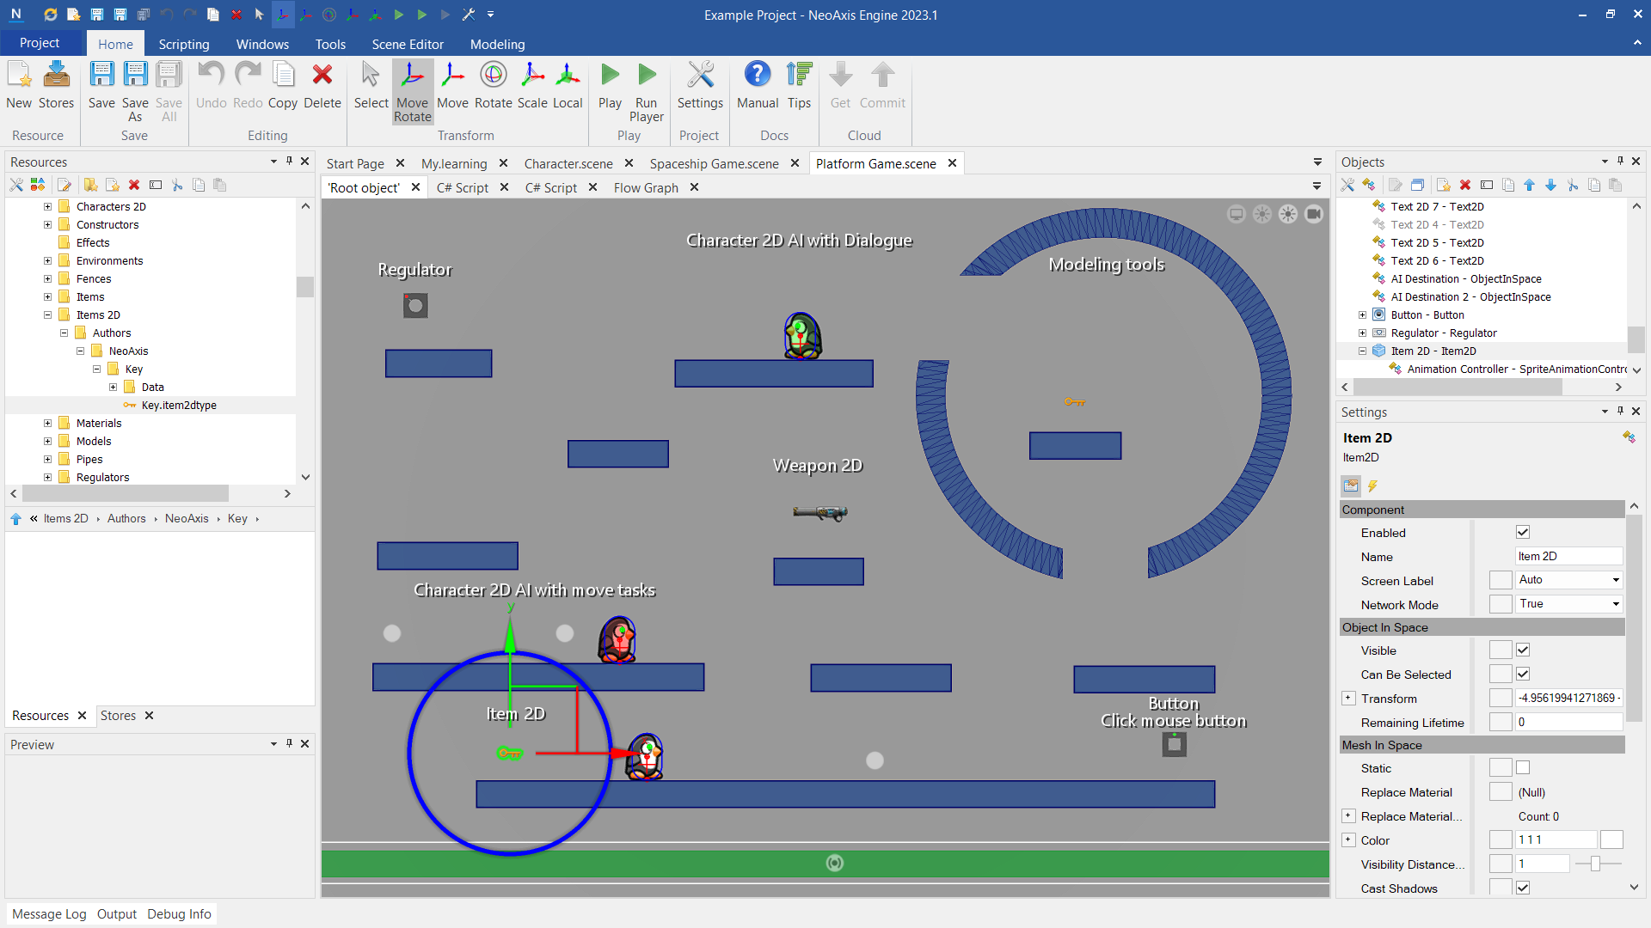Image resolution: width=1651 pixels, height=928 pixels.
Task: Click the camera icon in viewport
Action: click(x=1313, y=215)
